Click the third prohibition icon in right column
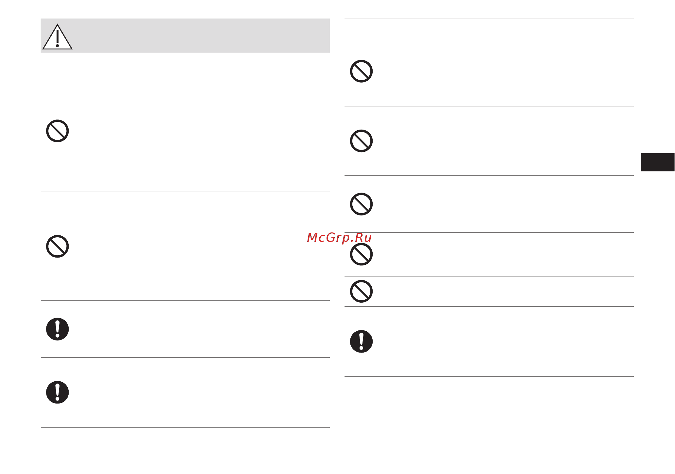Viewport: 675px width, 474px height. (x=361, y=204)
